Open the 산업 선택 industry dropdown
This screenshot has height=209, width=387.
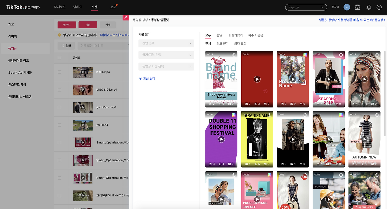point(166,43)
